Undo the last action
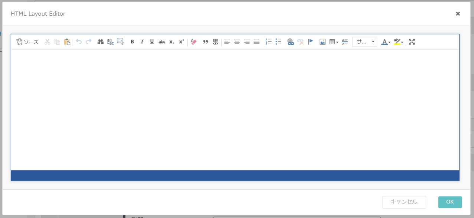 pyautogui.click(x=79, y=42)
